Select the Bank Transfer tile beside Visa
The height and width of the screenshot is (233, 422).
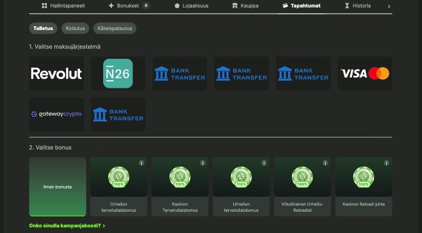coord(303,73)
